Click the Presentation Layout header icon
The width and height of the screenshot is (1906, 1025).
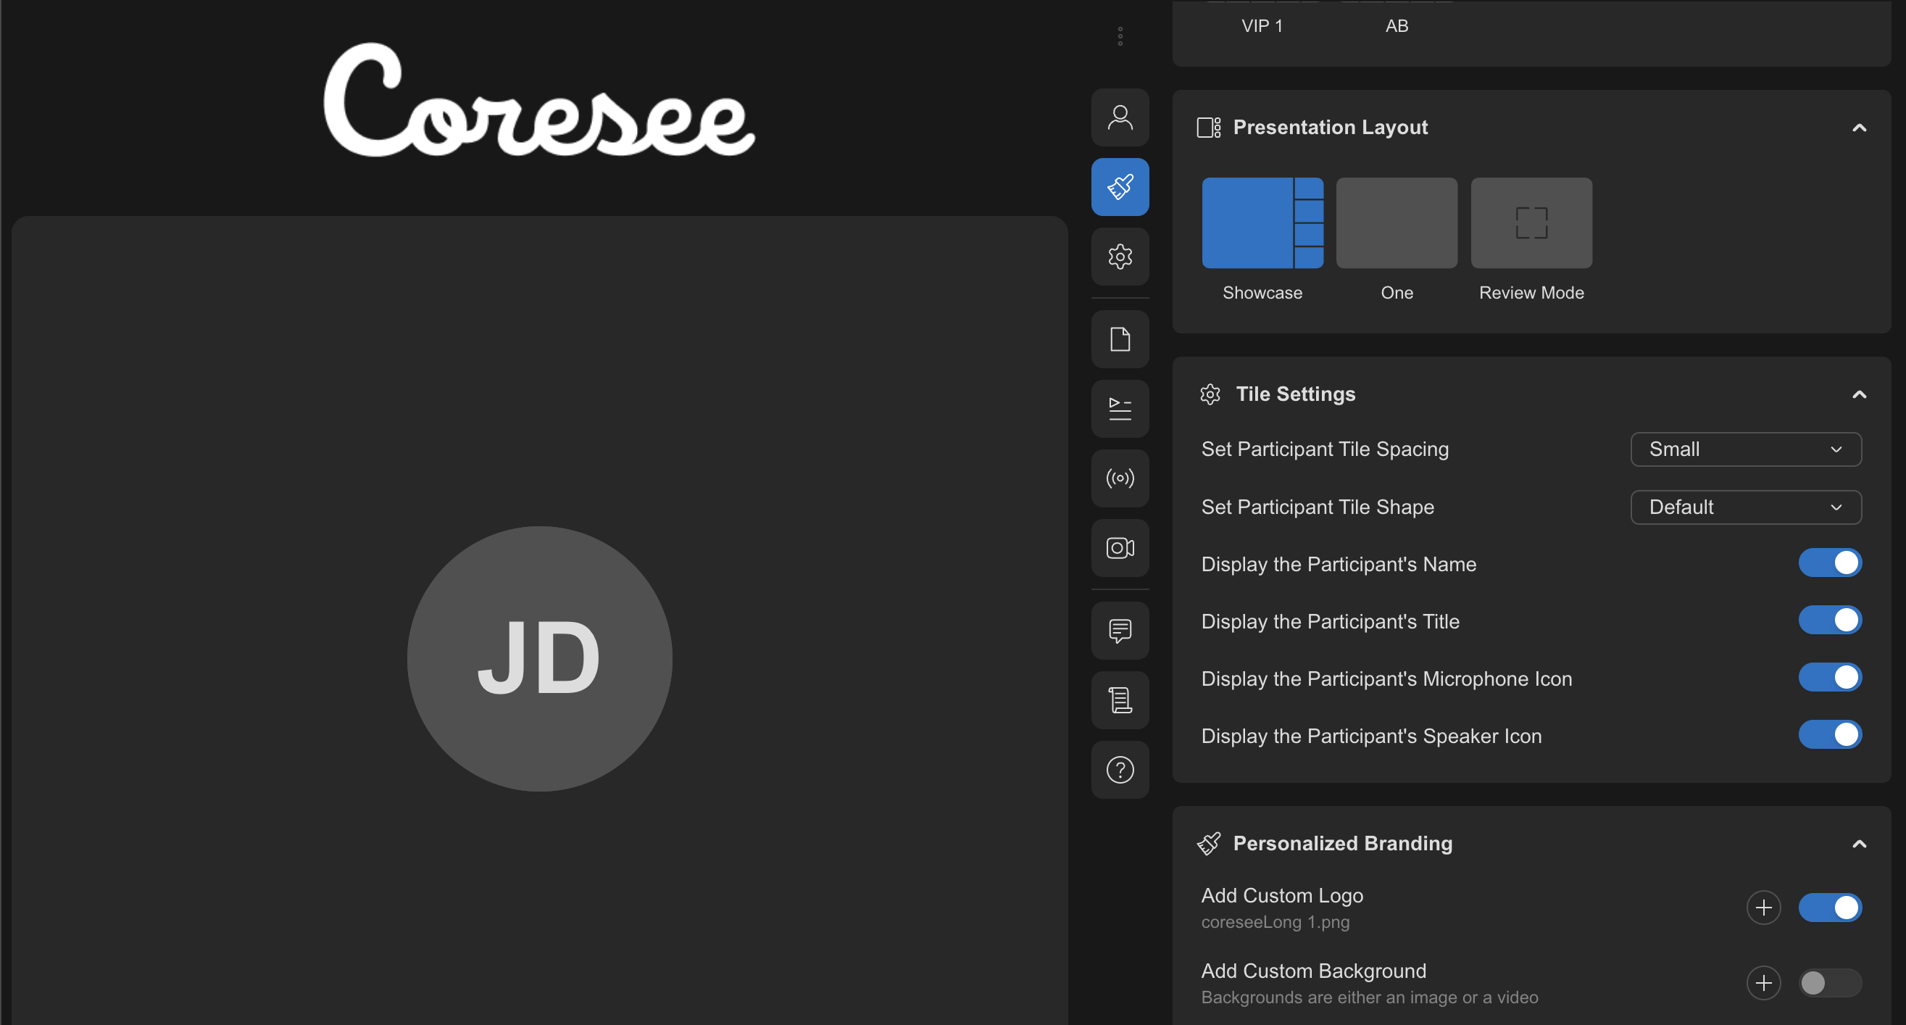[1208, 128]
